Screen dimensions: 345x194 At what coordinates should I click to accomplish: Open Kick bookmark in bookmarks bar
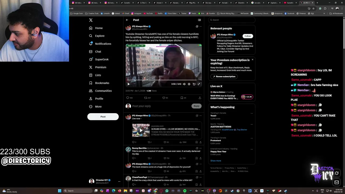pyautogui.click(x=201, y=13)
